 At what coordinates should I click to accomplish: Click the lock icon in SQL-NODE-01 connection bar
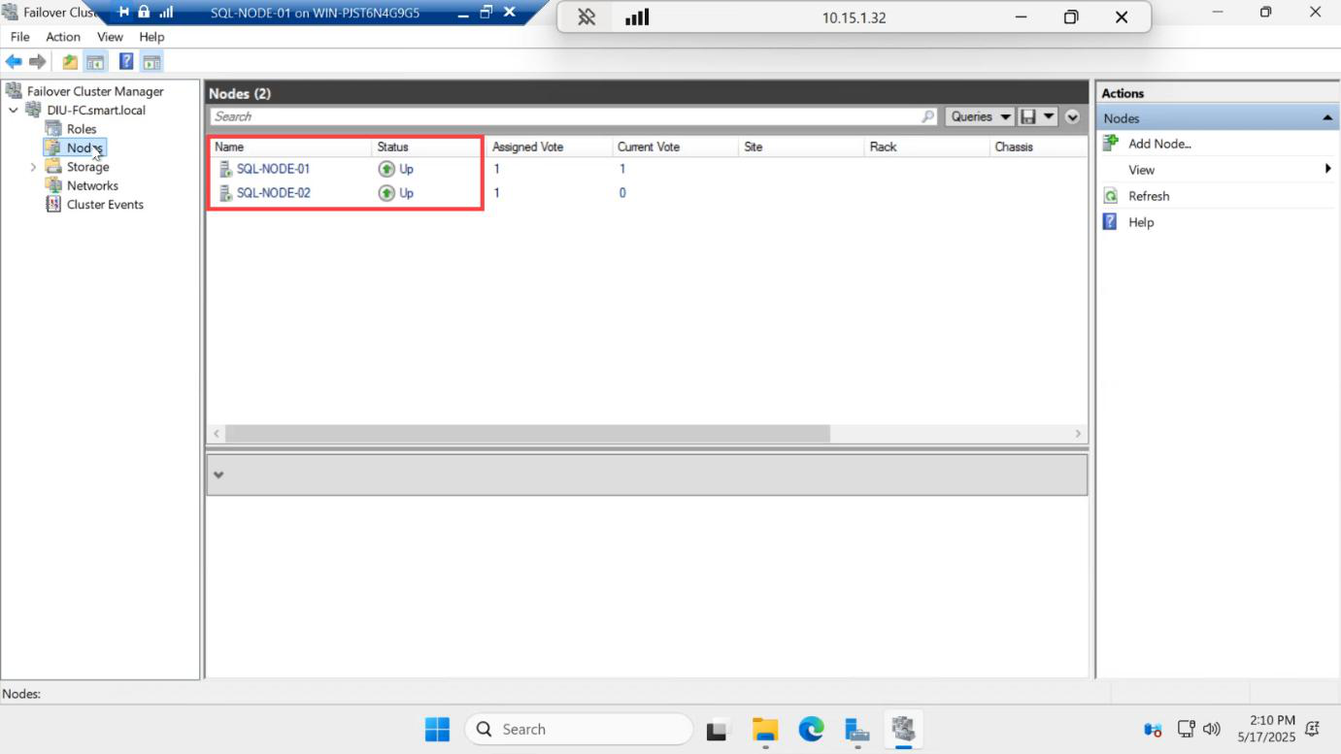pos(144,12)
